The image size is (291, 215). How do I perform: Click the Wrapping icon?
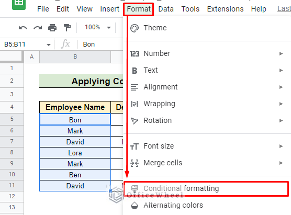click(135, 104)
